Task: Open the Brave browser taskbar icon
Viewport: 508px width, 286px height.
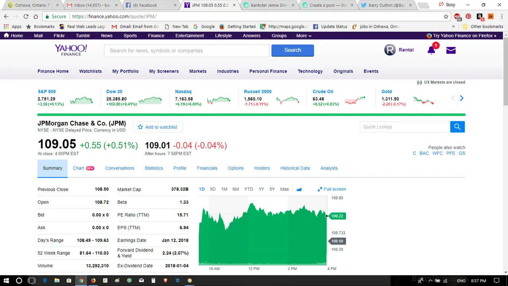Action: click(x=165, y=280)
